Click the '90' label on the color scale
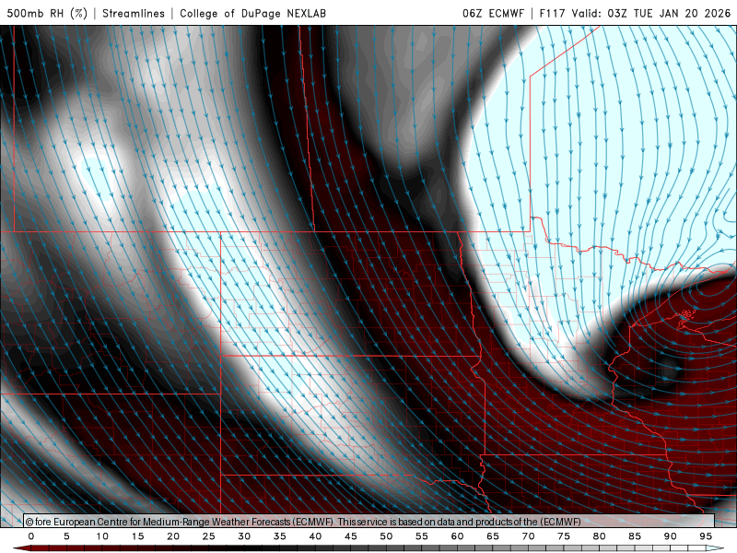Viewport: 737px width, 553px height. [670, 536]
